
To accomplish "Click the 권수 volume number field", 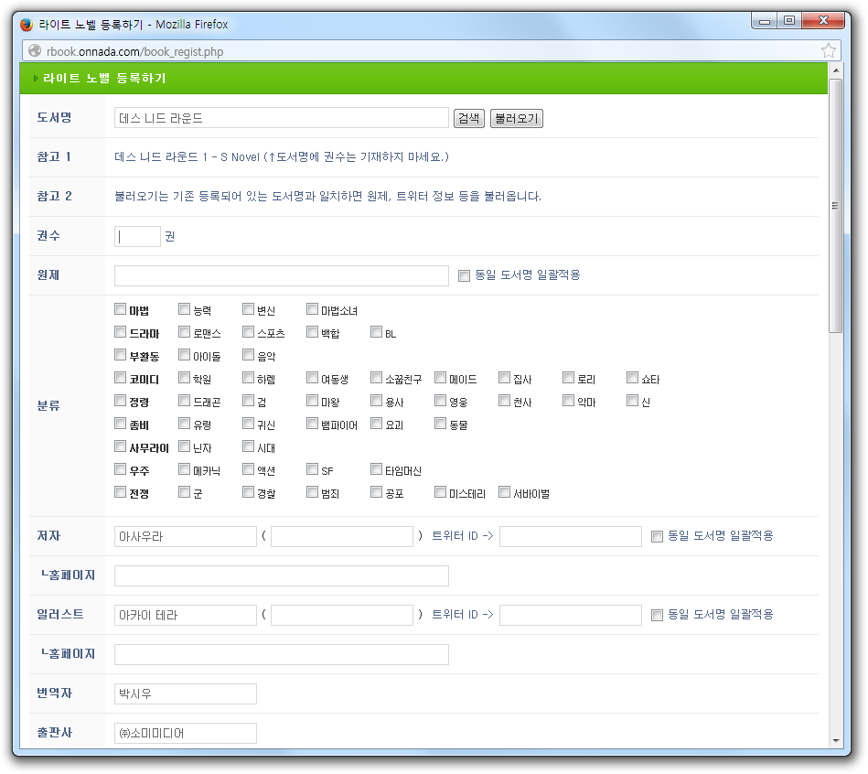I will 137,236.
